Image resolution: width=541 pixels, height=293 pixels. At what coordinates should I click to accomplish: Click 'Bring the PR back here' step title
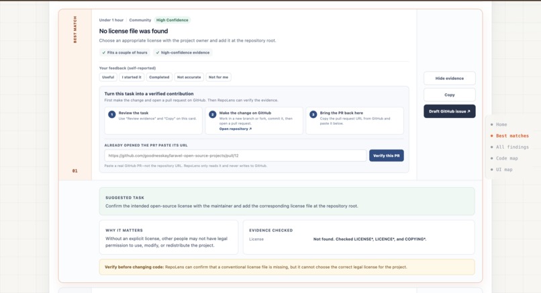tap(341, 113)
